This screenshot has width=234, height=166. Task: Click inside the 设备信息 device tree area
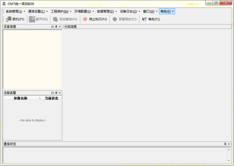(x=32, y=59)
